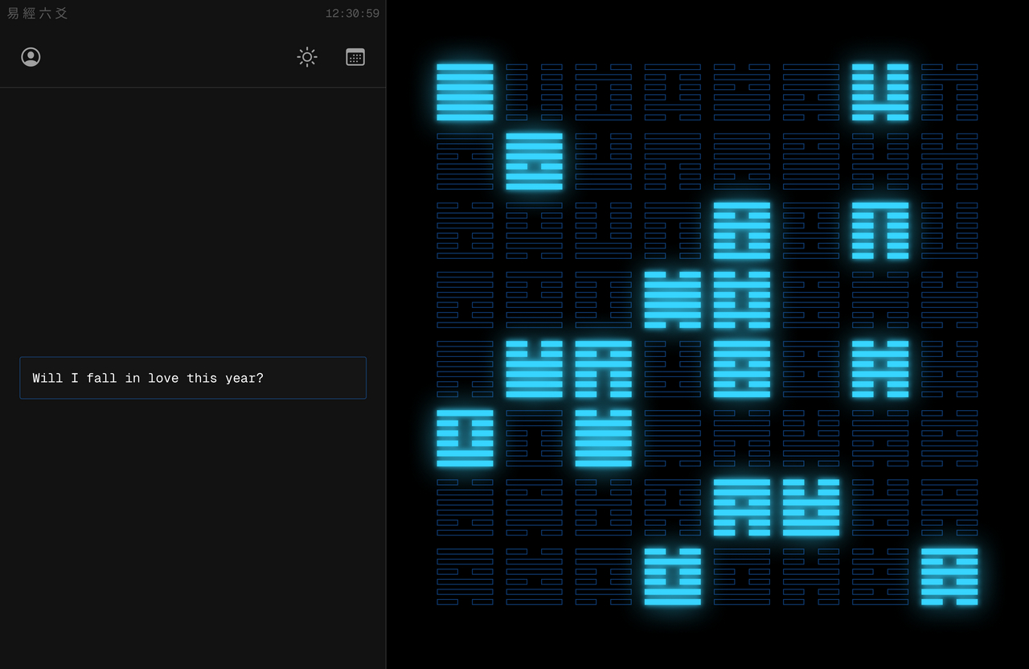This screenshot has width=1029, height=669.
Task: Open the user profile icon
Action: [31, 57]
